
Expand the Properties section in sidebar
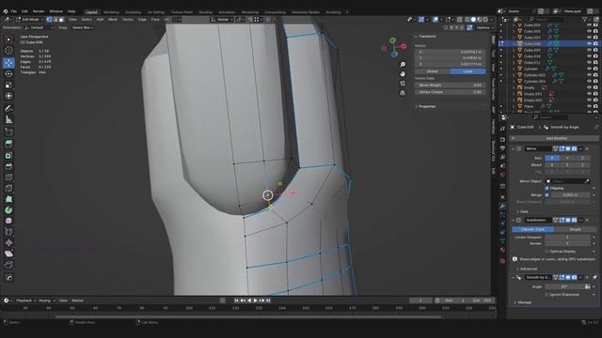(425, 106)
